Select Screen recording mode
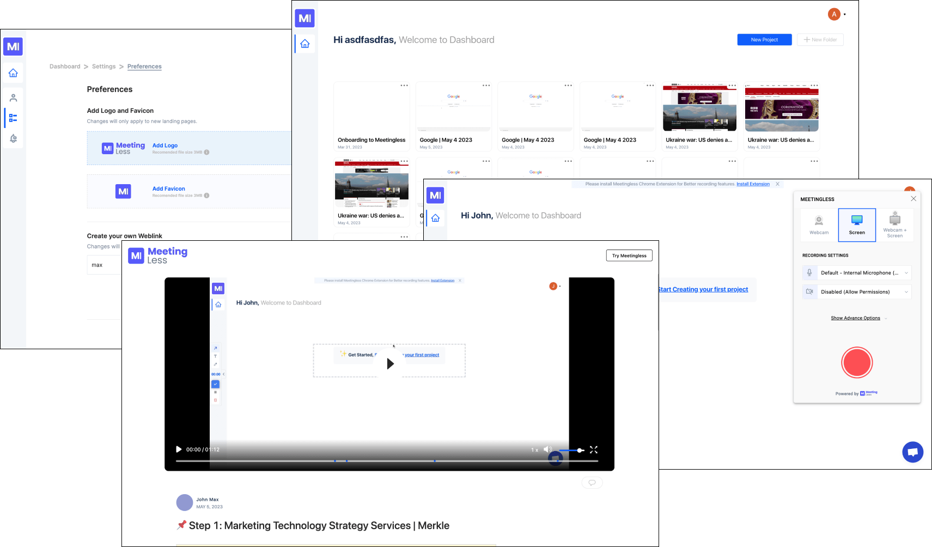The height and width of the screenshot is (547, 932). 857,225
